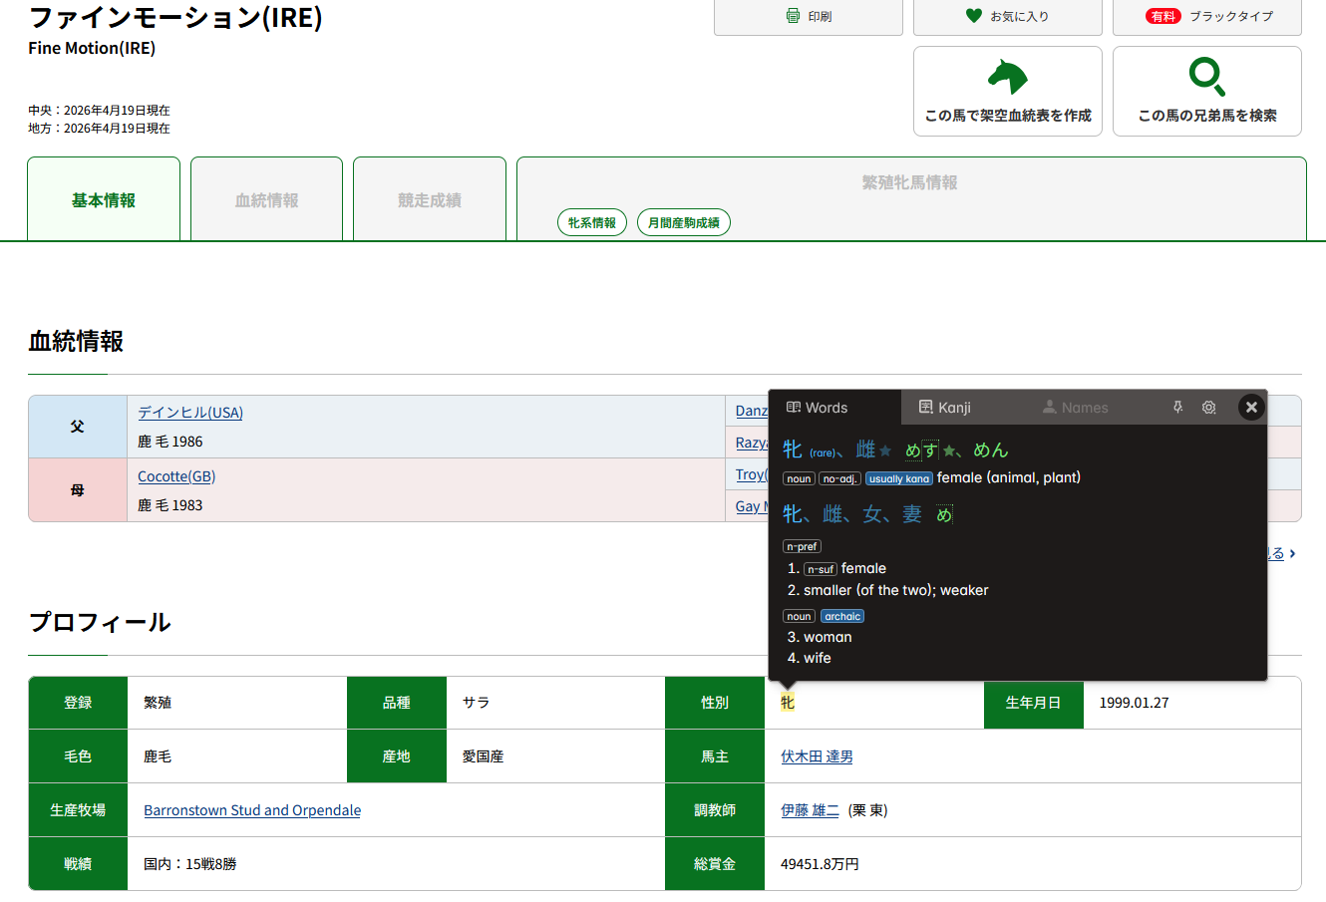
Task: Click the 'archaic' tag in the popup
Action: point(842,616)
